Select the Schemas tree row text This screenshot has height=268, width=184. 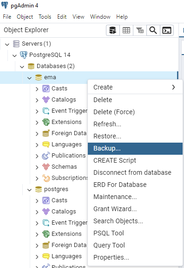[x=64, y=167]
